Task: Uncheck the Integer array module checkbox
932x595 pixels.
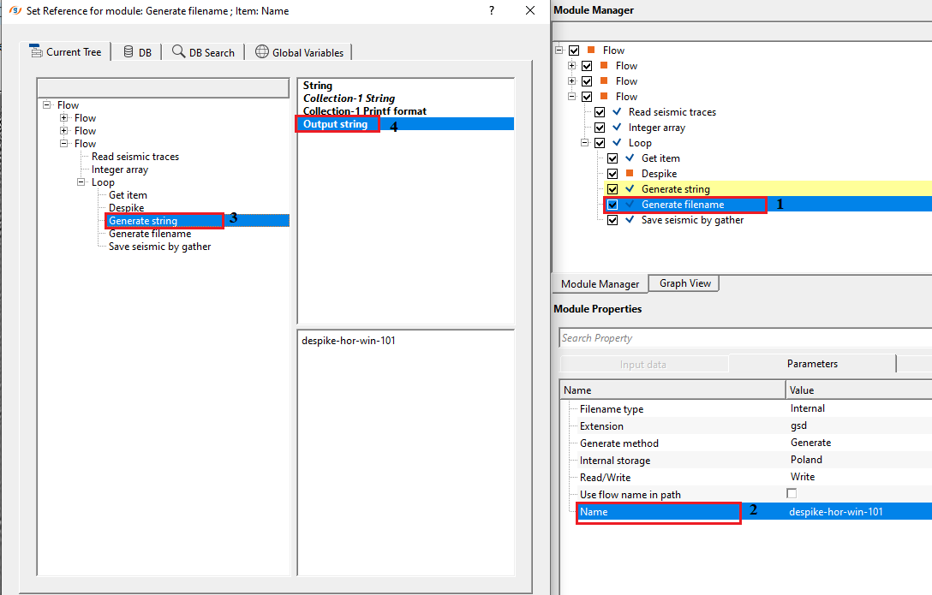Action: [x=600, y=128]
